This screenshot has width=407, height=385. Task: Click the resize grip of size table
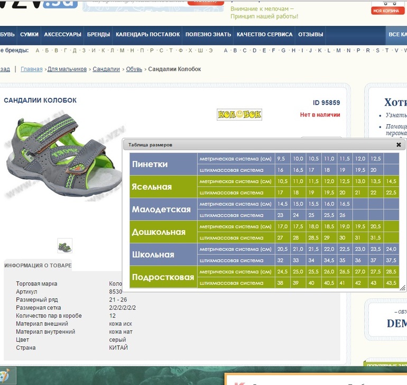tap(402, 288)
